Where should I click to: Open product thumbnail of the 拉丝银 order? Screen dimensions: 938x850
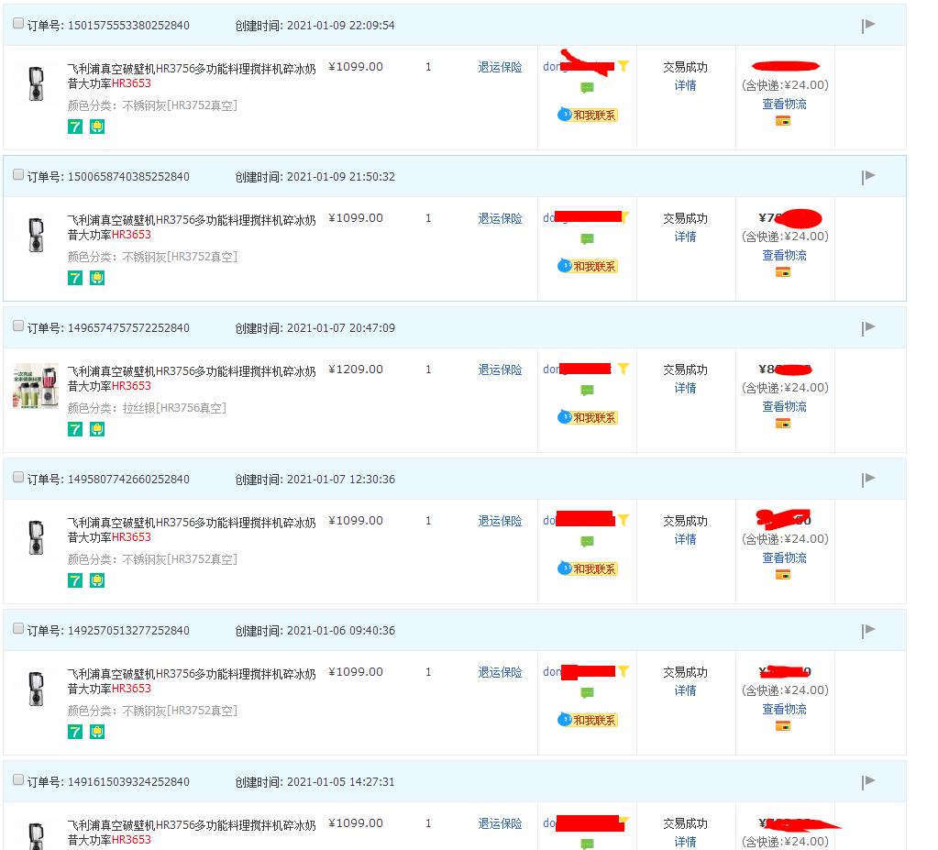click(36, 386)
